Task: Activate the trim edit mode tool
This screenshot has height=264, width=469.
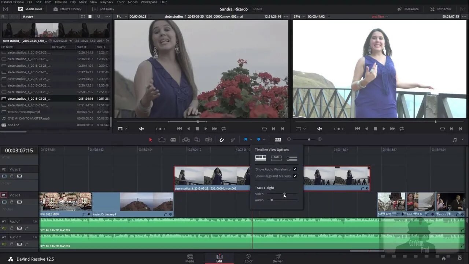Action: click(x=162, y=140)
